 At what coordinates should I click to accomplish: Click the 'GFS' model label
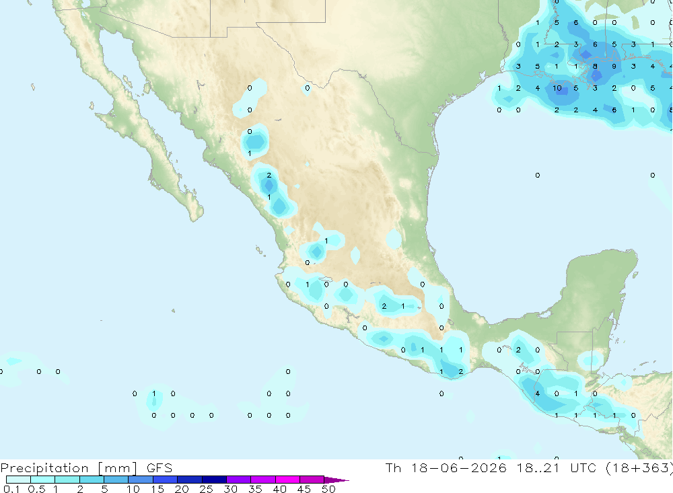tap(160, 468)
